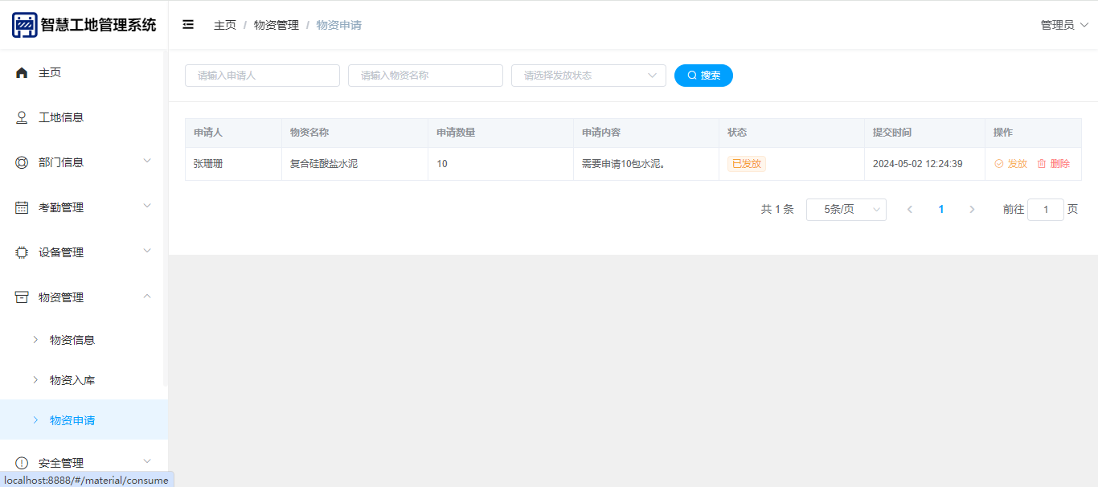Open the 请选择发放状态 status dropdown

(x=588, y=76)
